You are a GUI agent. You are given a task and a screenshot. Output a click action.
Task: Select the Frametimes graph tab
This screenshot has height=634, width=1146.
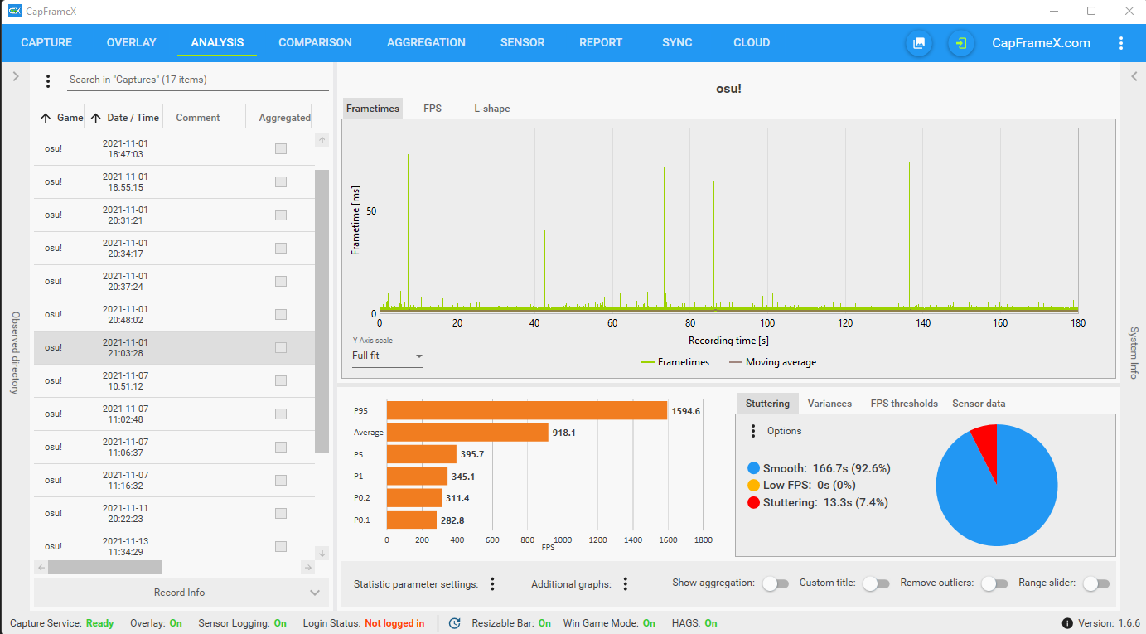coord(373,109)
